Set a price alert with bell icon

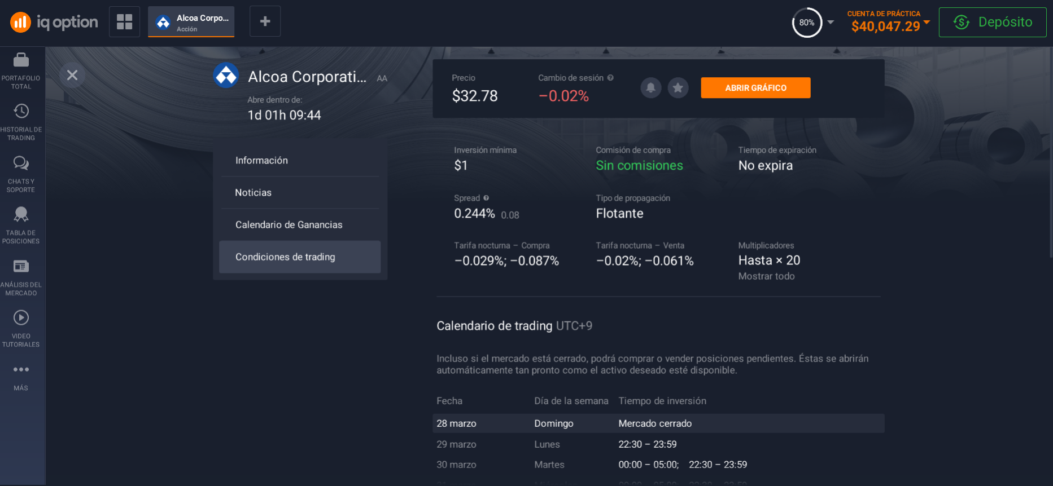651,87
